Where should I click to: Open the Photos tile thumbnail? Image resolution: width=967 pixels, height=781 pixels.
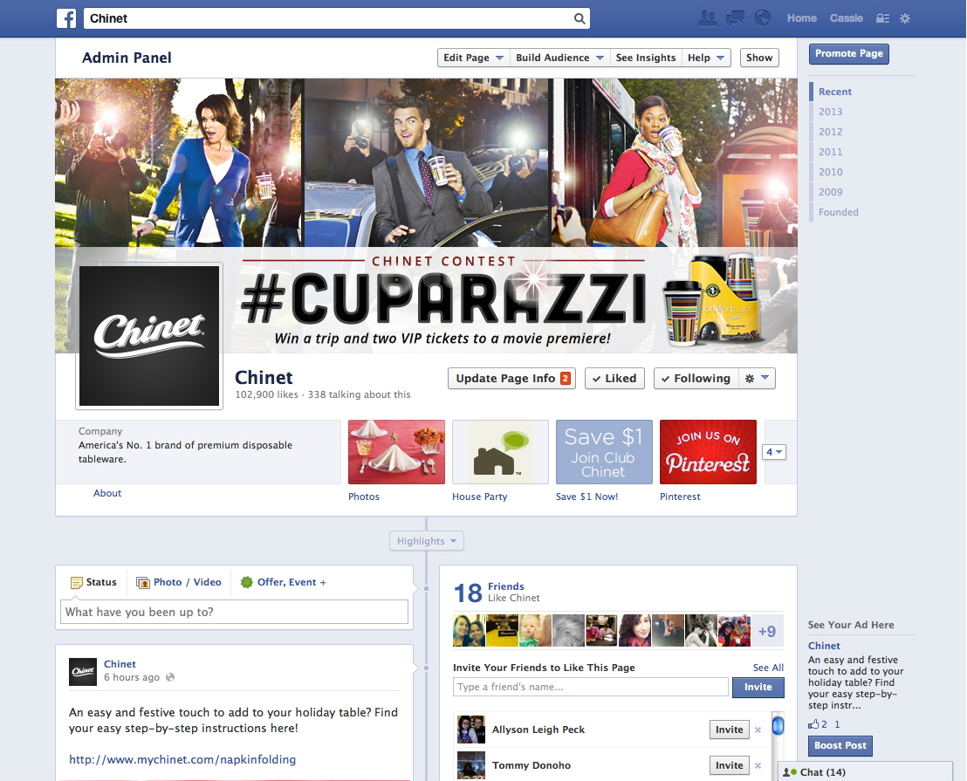[396, 452]
